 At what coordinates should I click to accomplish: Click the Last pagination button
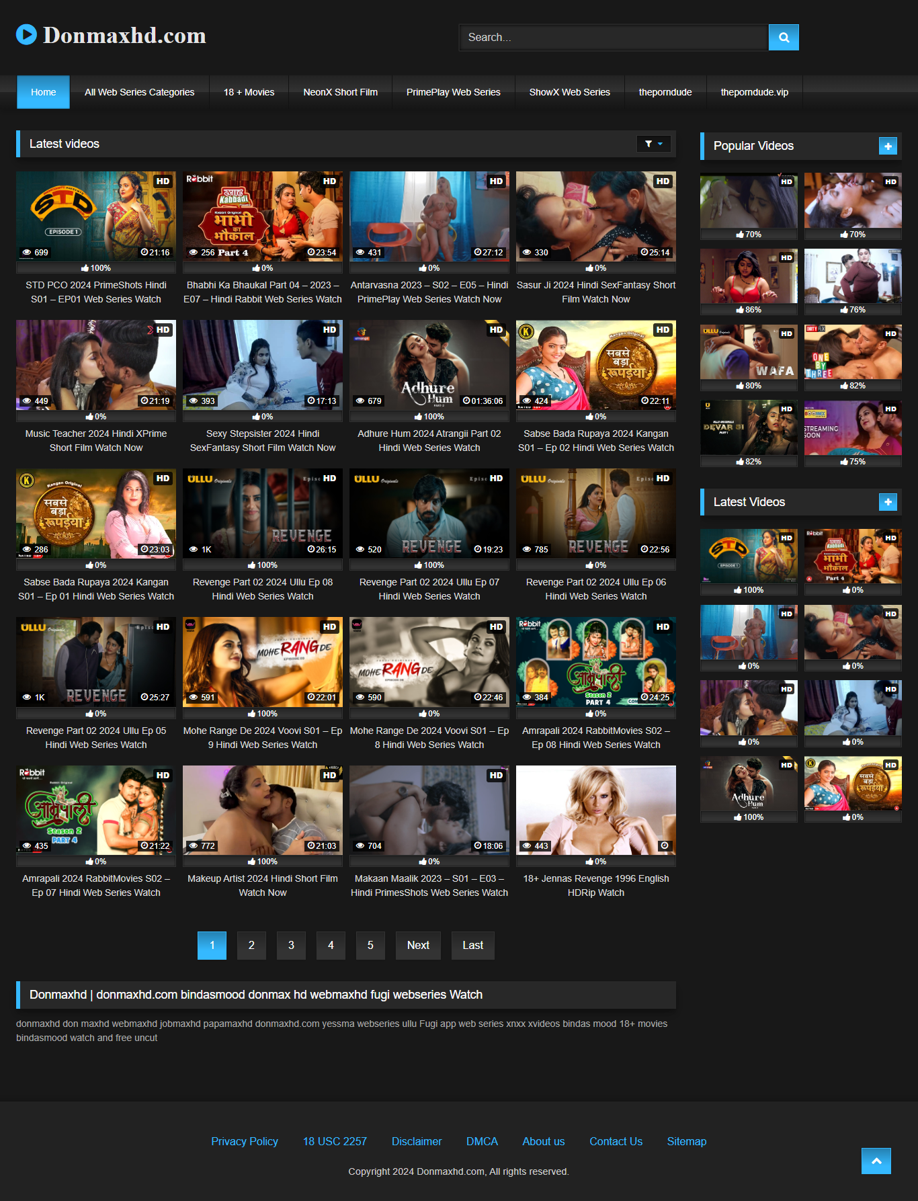coord(472,946)
